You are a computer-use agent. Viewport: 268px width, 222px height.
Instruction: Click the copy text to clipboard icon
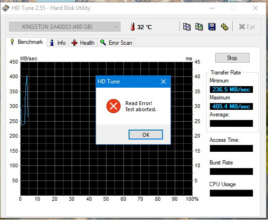[187, 27]
